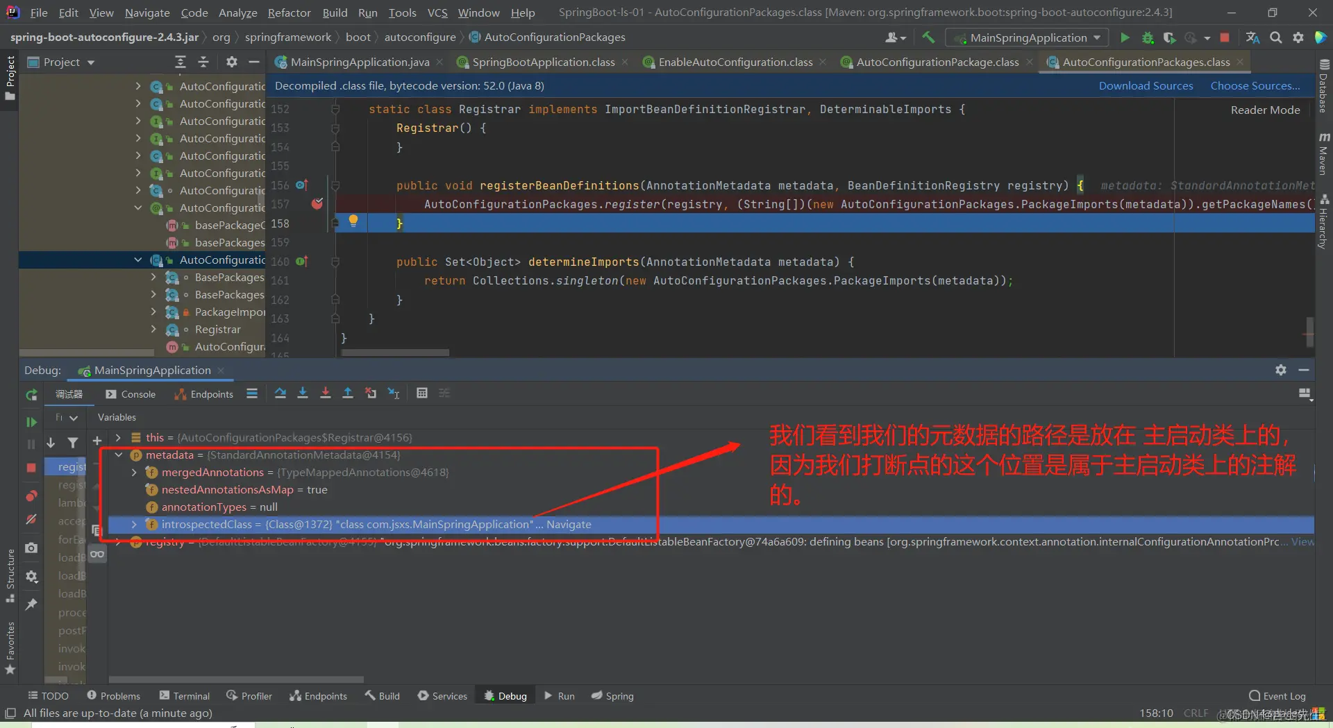Viewport: 1333px width, 728px height.
Task: Open the Navigate menu
Action: tap(147, 12)
